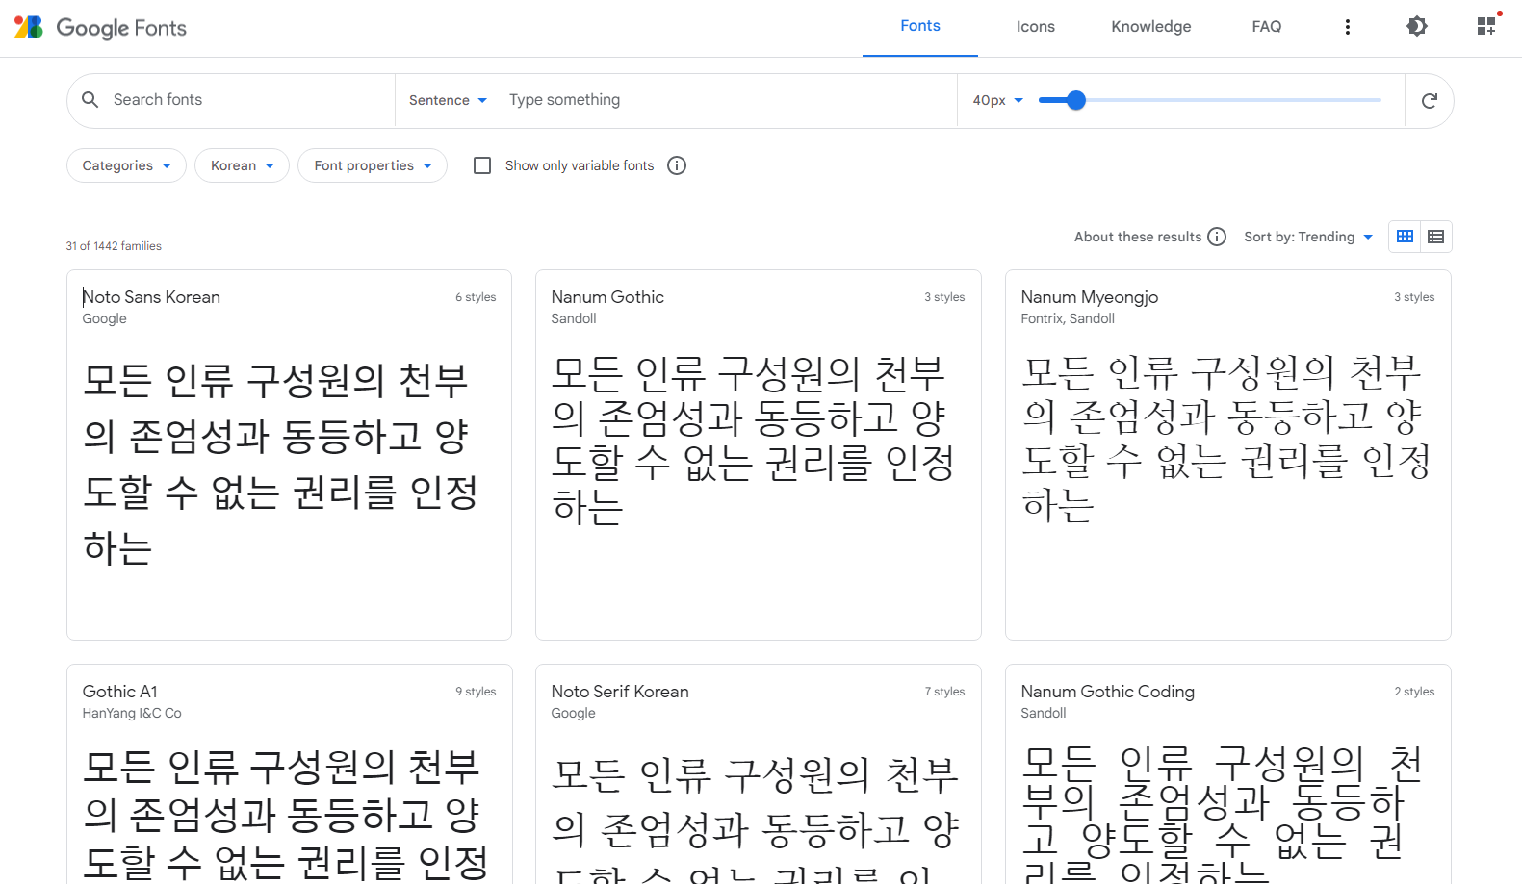Click '9 styles' on Gothic A1 card

pos(476,692)
